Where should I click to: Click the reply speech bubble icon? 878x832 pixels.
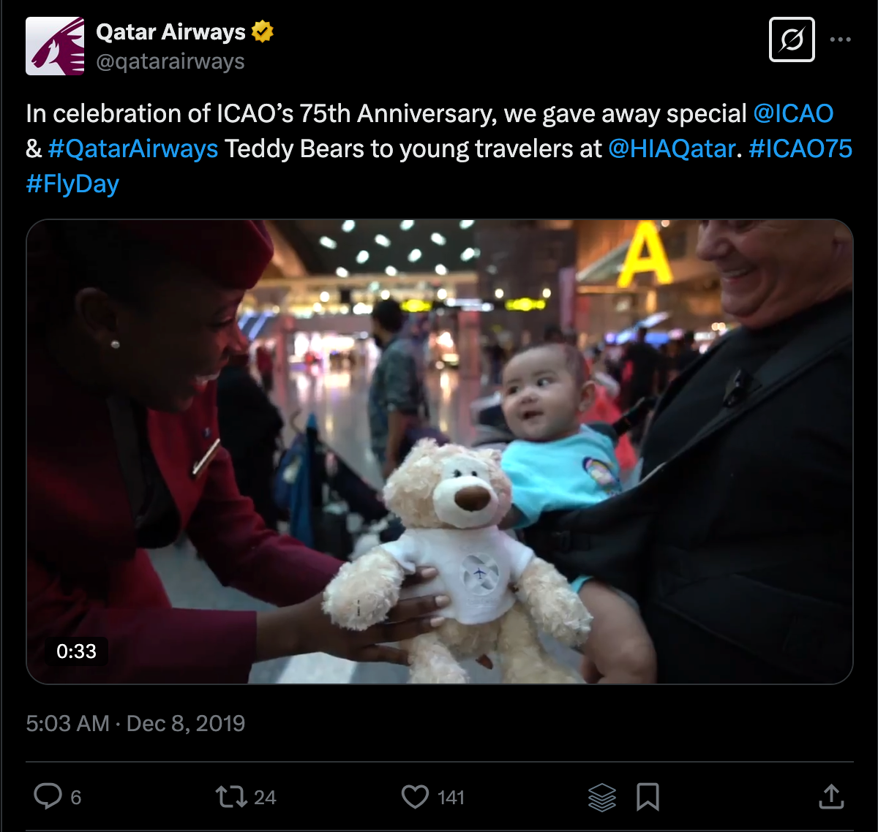tap(48, 796)
